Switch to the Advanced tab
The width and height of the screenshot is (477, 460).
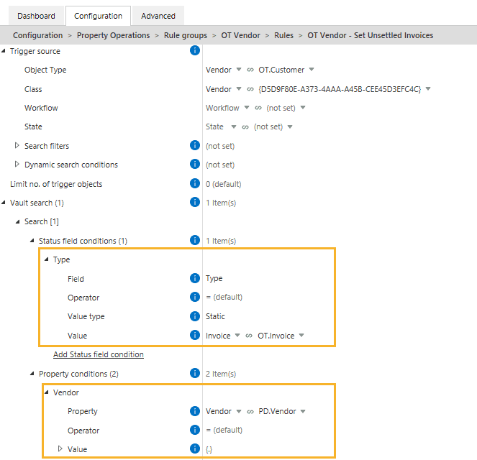(158, 16)
